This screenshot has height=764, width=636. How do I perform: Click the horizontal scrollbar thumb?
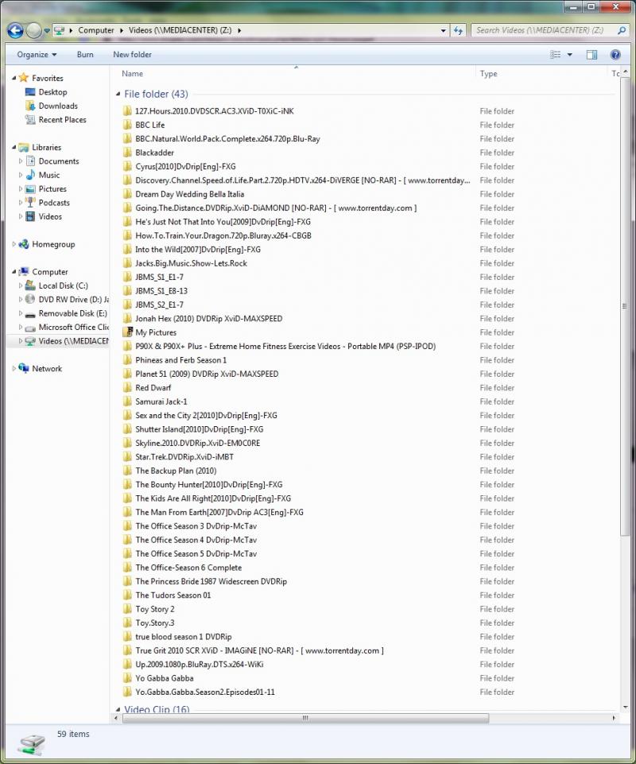(305, 718)
